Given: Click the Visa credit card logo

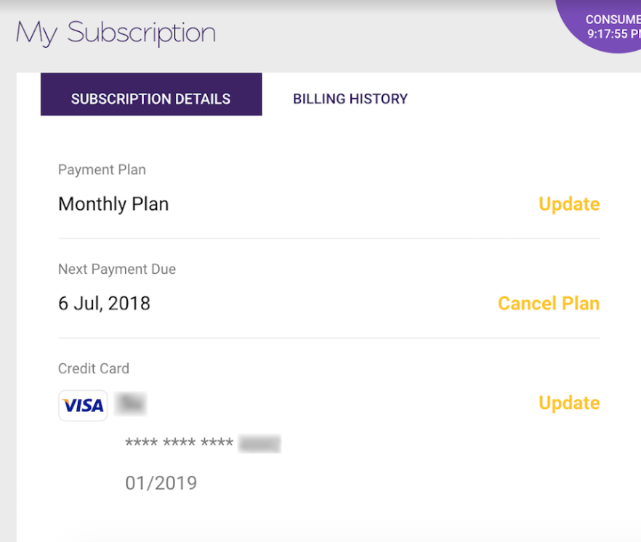Looking at the screenshot, I should 82,405.
